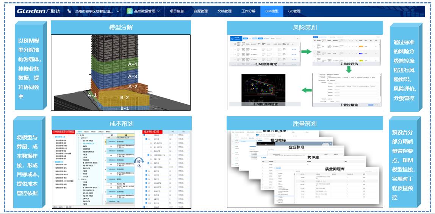This screenshot has height=214, width=435.
Task: Click the project tree icon beside 兰州市安宁区
Action: coord(69,11)
